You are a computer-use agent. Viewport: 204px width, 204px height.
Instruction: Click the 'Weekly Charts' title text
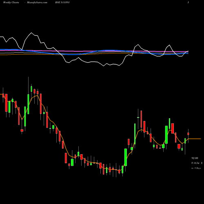(11, 2)
